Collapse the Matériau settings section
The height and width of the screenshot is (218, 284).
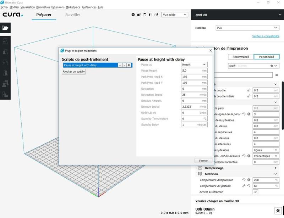(238, 174)
